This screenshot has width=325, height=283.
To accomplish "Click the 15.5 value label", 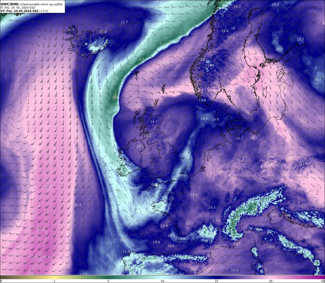I will click(259, 167).
